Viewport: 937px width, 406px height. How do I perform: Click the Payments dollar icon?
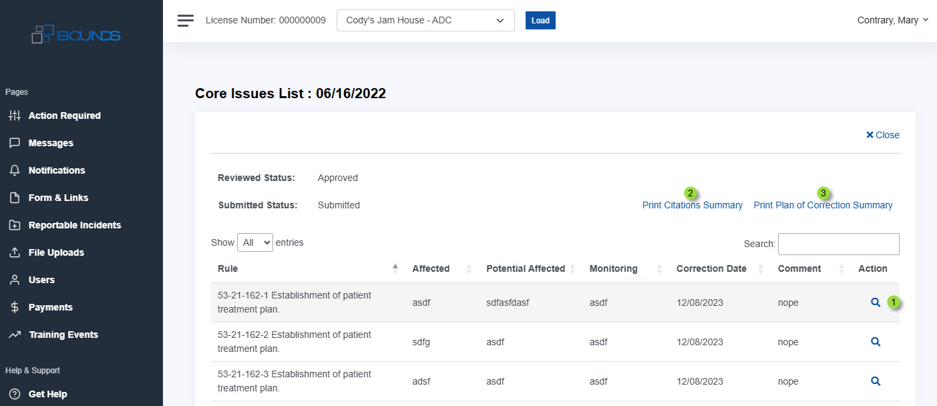pyautogui.click(x=15, y=307)
